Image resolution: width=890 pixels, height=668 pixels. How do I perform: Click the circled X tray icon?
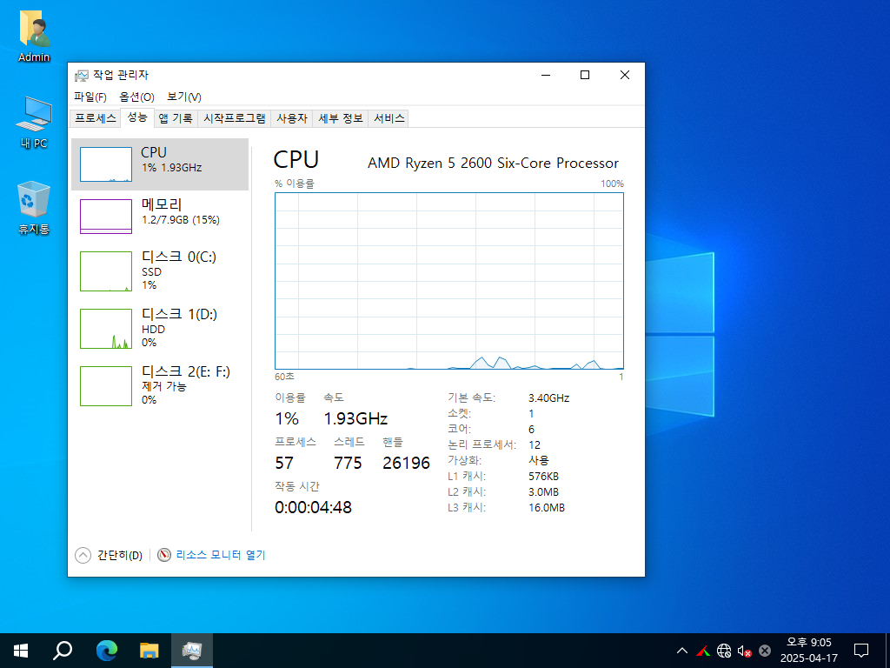(x=765, y=651)
